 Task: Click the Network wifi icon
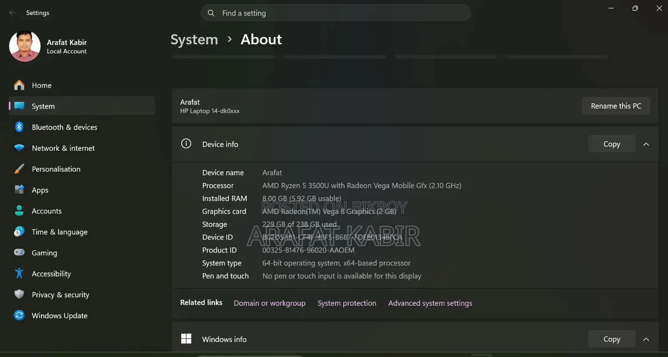click(x=19, y=148)
